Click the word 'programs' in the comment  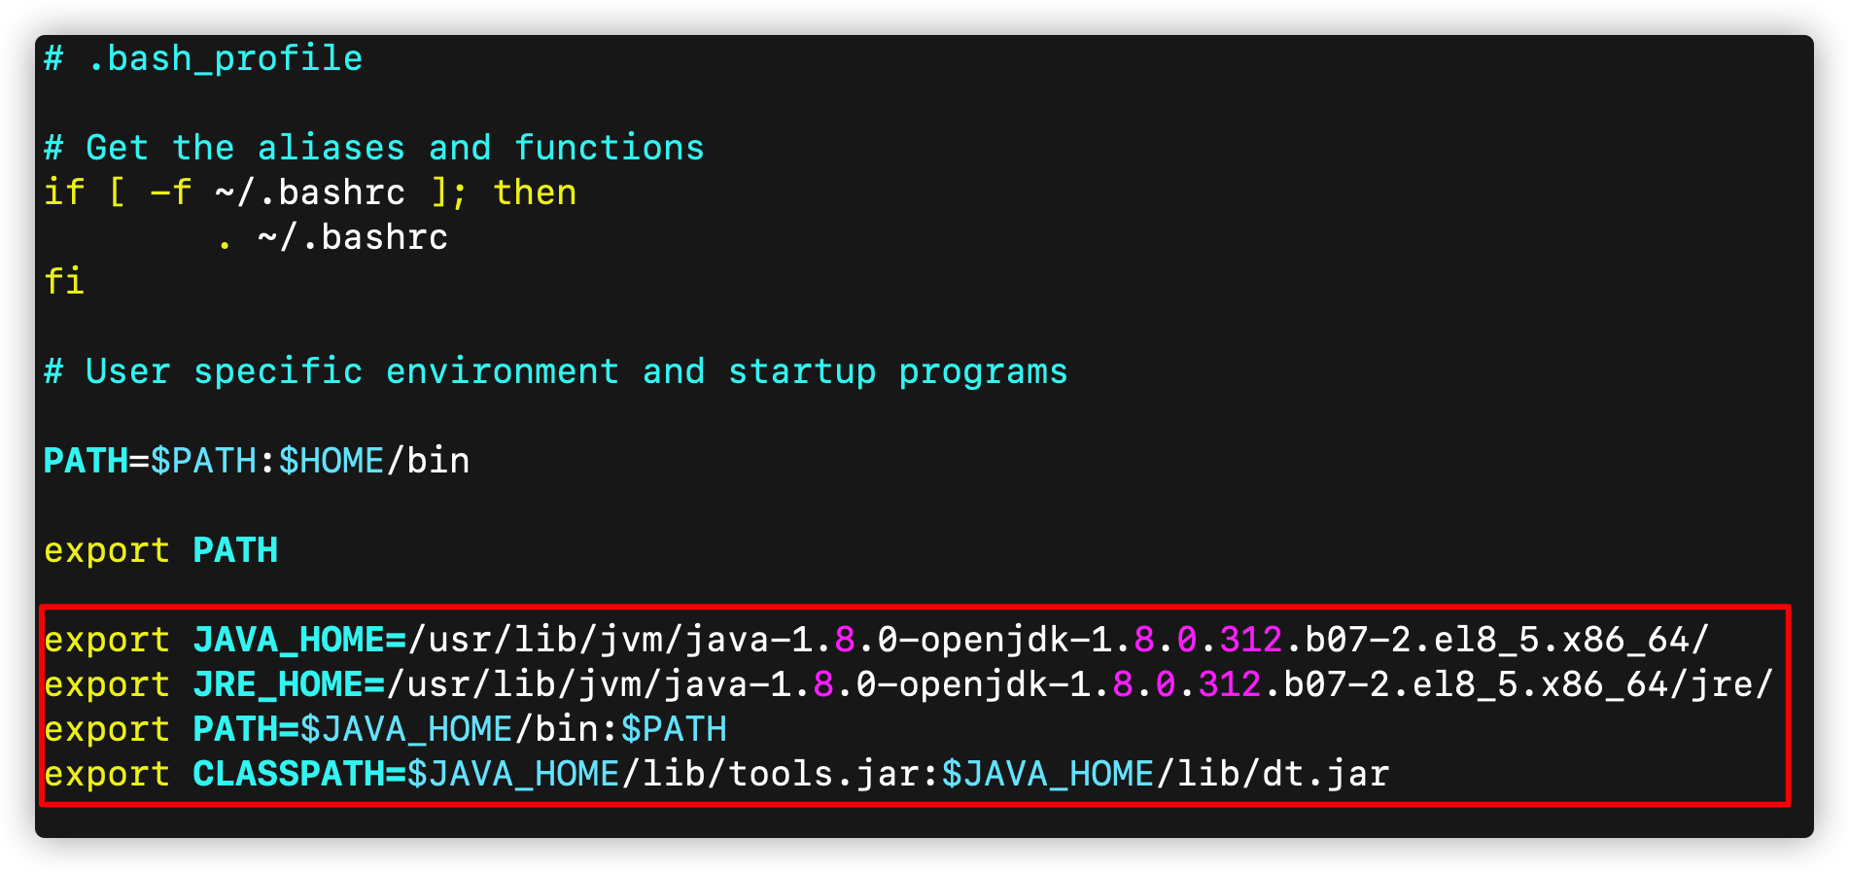[x=983, y=371]
